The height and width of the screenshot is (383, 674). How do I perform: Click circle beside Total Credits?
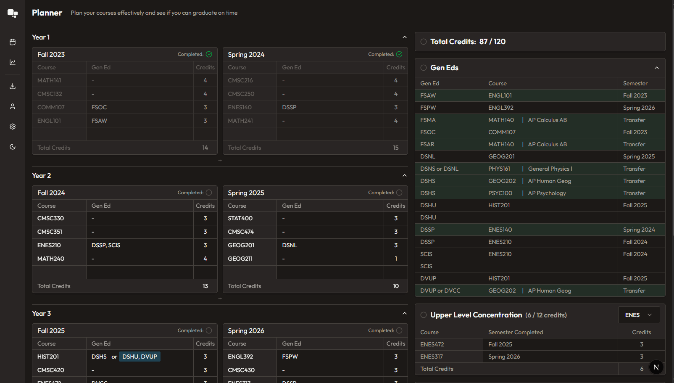click(424, 42)
